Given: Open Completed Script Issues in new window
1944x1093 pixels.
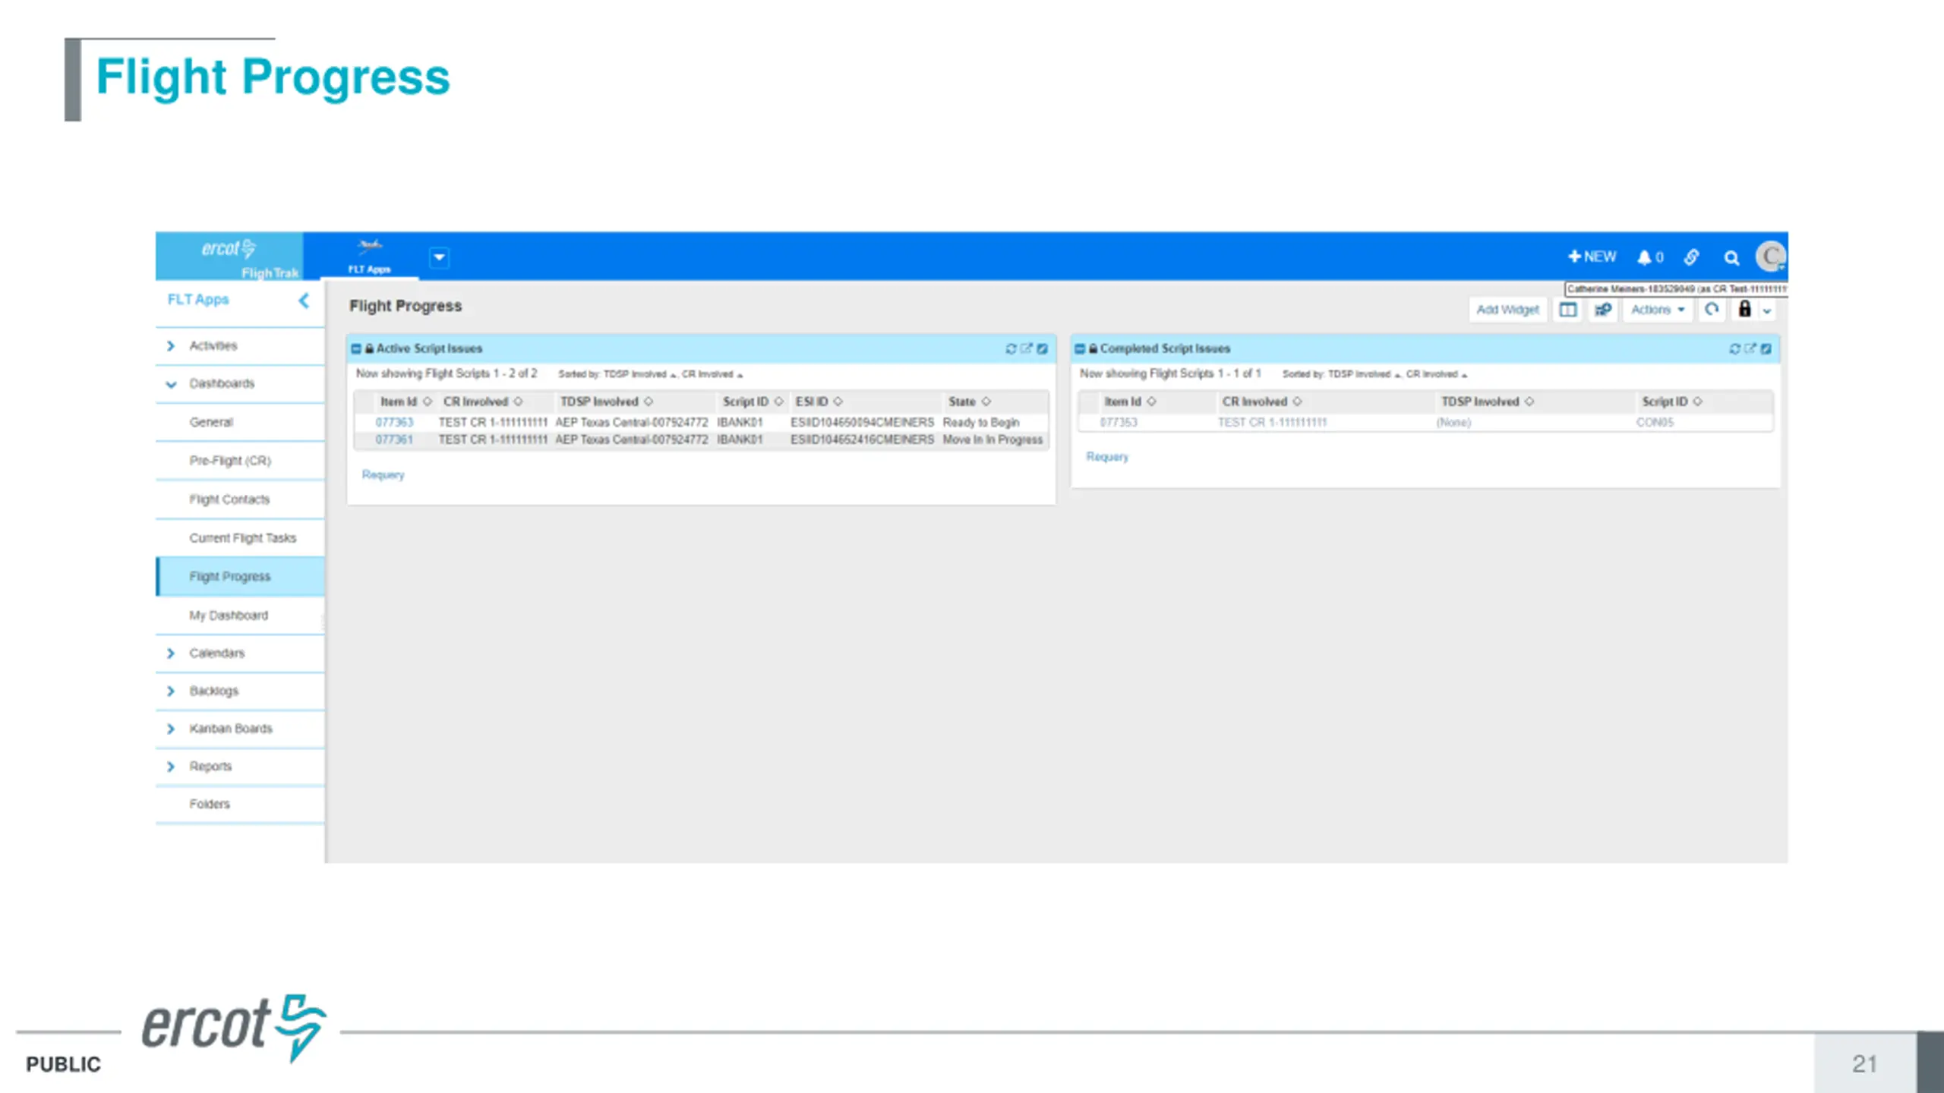Looking at the screenshot, I should 1750,349.
